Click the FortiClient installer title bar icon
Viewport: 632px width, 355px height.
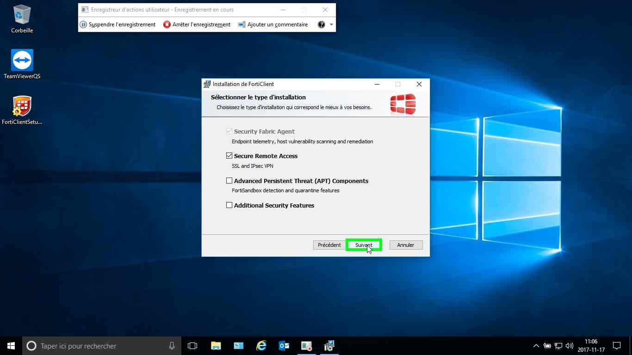click(207, 84)
